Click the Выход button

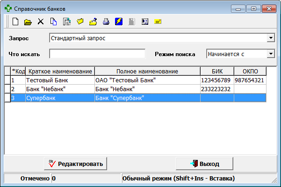tap(204, 164)
